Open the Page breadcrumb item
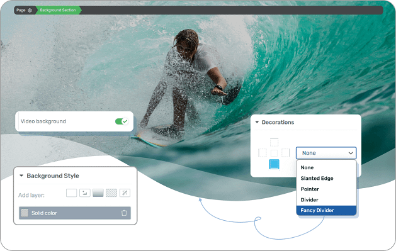The width and height of the screenshot is (396, 251). click(21, 10)
